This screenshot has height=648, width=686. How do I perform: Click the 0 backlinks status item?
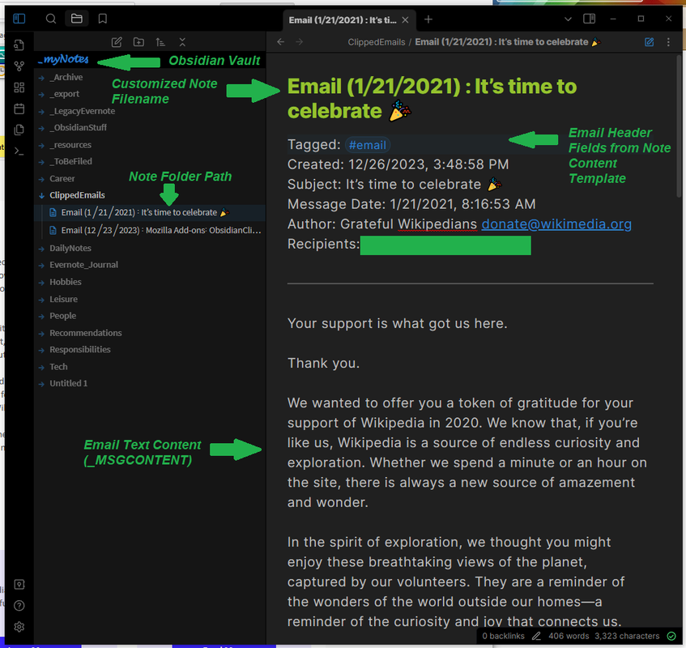tap(503, 636)
